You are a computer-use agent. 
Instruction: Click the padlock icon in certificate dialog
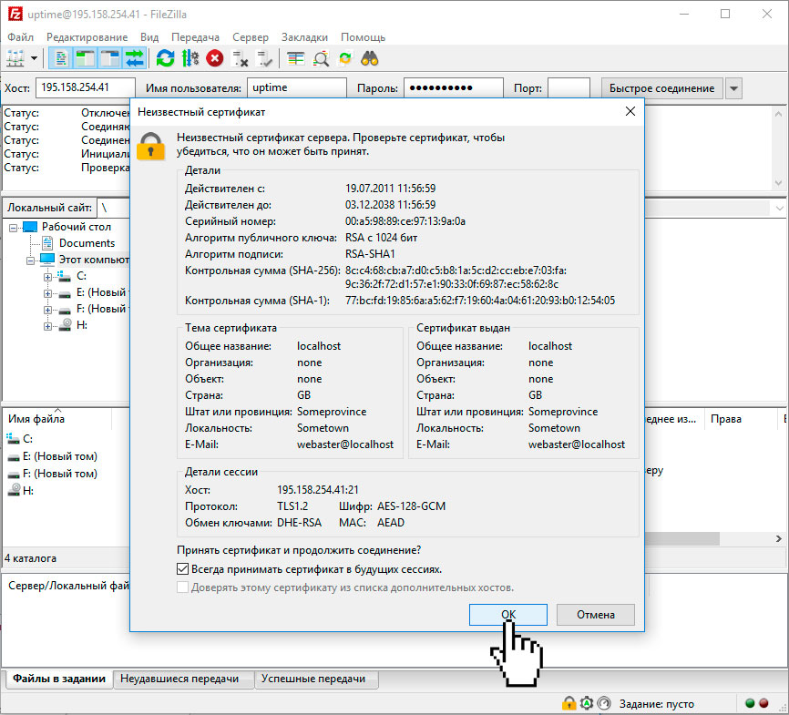coord(151,147)
